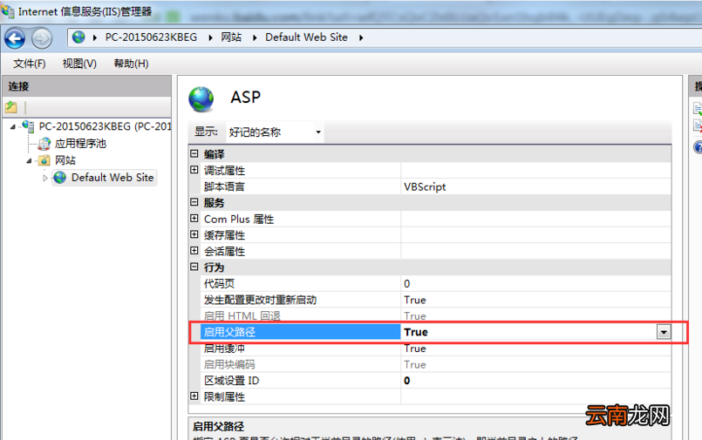This screenshot has width=702, height=440.
Task: Click True value of 启用缓冲
Action: click(x=415, y=349)
